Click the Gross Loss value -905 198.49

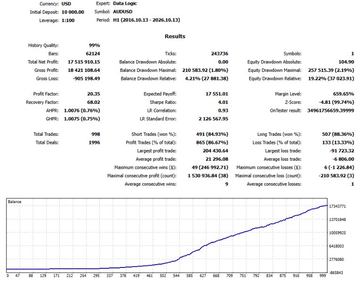(x=86, y=78)
